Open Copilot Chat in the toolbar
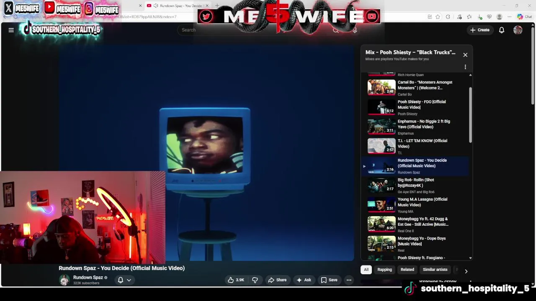Viewport: 536px width, 301px height. [x=524, y=17]
